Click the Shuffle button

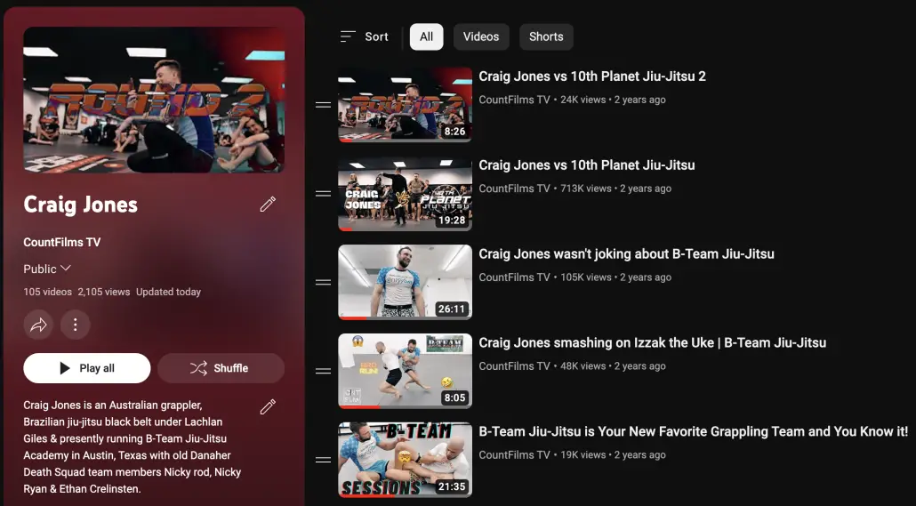221,368
